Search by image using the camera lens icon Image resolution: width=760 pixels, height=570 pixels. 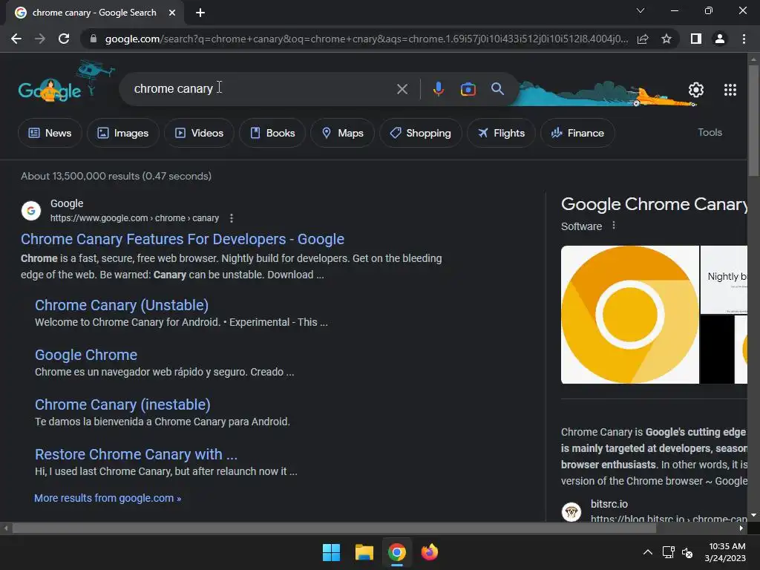pos(468,89)
